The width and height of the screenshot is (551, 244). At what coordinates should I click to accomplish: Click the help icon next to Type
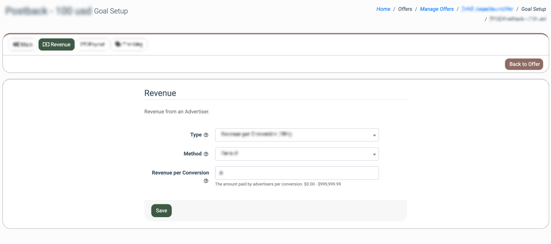click(206, 135)
